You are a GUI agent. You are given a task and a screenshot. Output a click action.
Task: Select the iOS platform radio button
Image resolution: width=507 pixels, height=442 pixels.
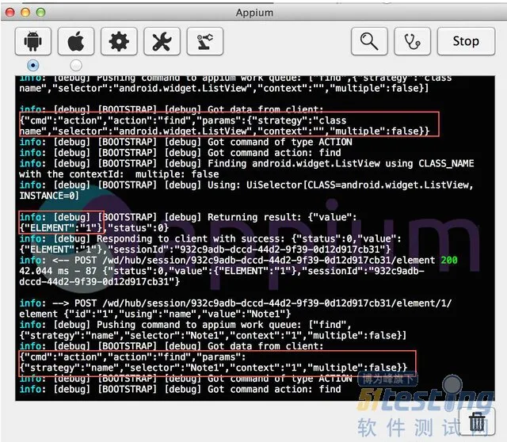point(76,65)
